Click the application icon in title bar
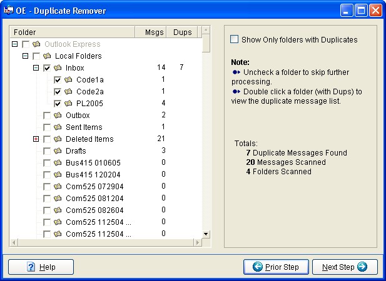 (9, 11)
